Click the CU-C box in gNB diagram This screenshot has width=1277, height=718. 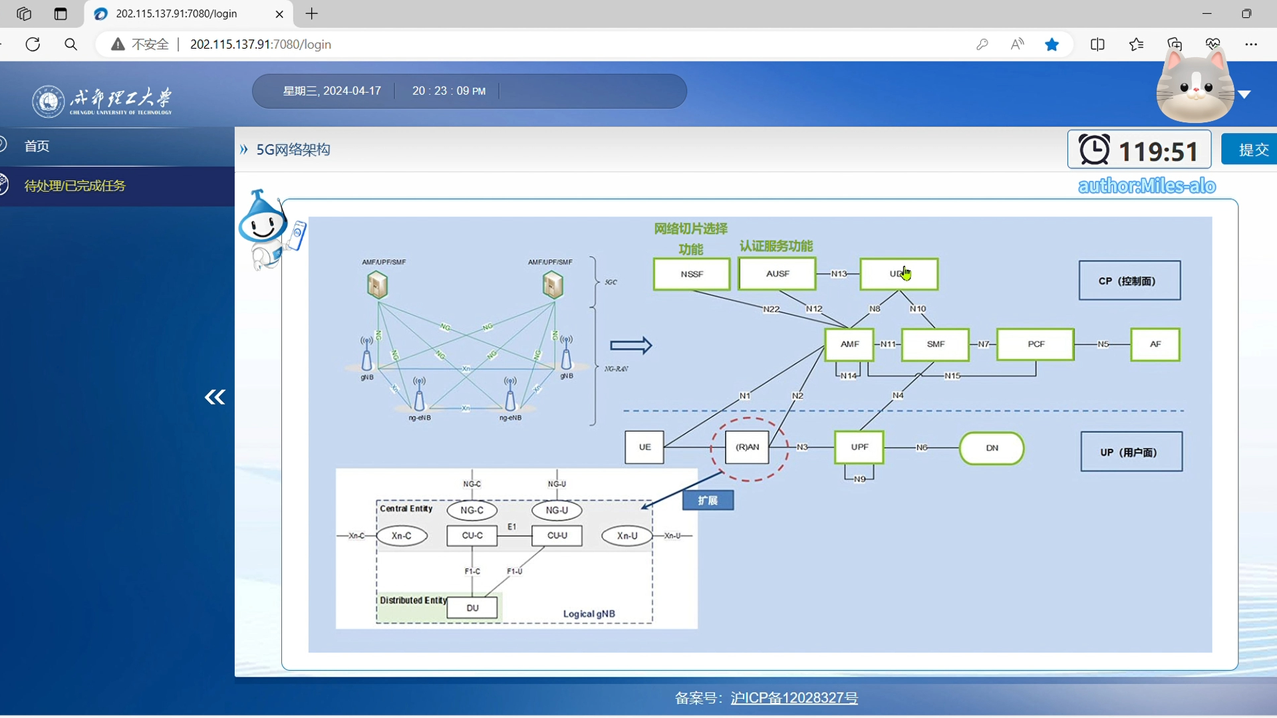click(472, 536)
